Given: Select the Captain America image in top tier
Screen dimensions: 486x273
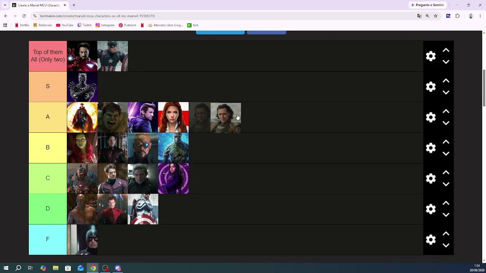Looking at the screenshot, I should point(112,56).
